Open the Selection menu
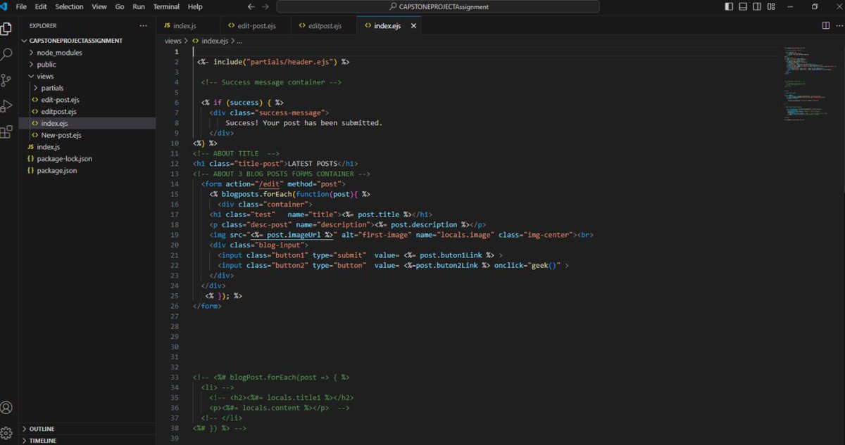Screen dimensions: 845x445 69,6
